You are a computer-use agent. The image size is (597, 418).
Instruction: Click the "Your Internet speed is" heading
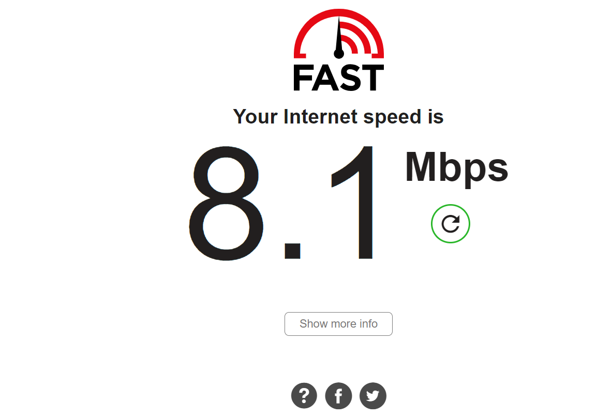pyautogui.click(x=338, y=117)
